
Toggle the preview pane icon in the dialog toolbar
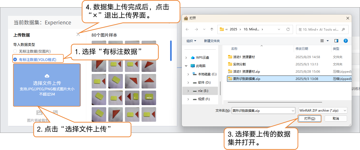pyautogui.click(x=336, y=41)
